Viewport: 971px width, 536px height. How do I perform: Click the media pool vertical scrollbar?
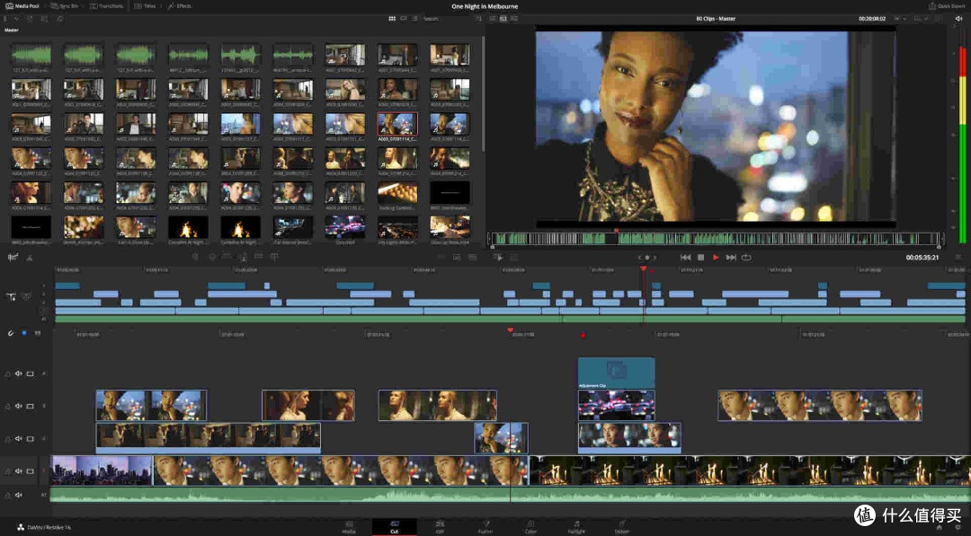pyautogui.click(x=483, y=92)
